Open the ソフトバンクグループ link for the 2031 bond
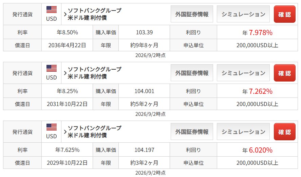301x177 pixels. (x=95, y=69)
